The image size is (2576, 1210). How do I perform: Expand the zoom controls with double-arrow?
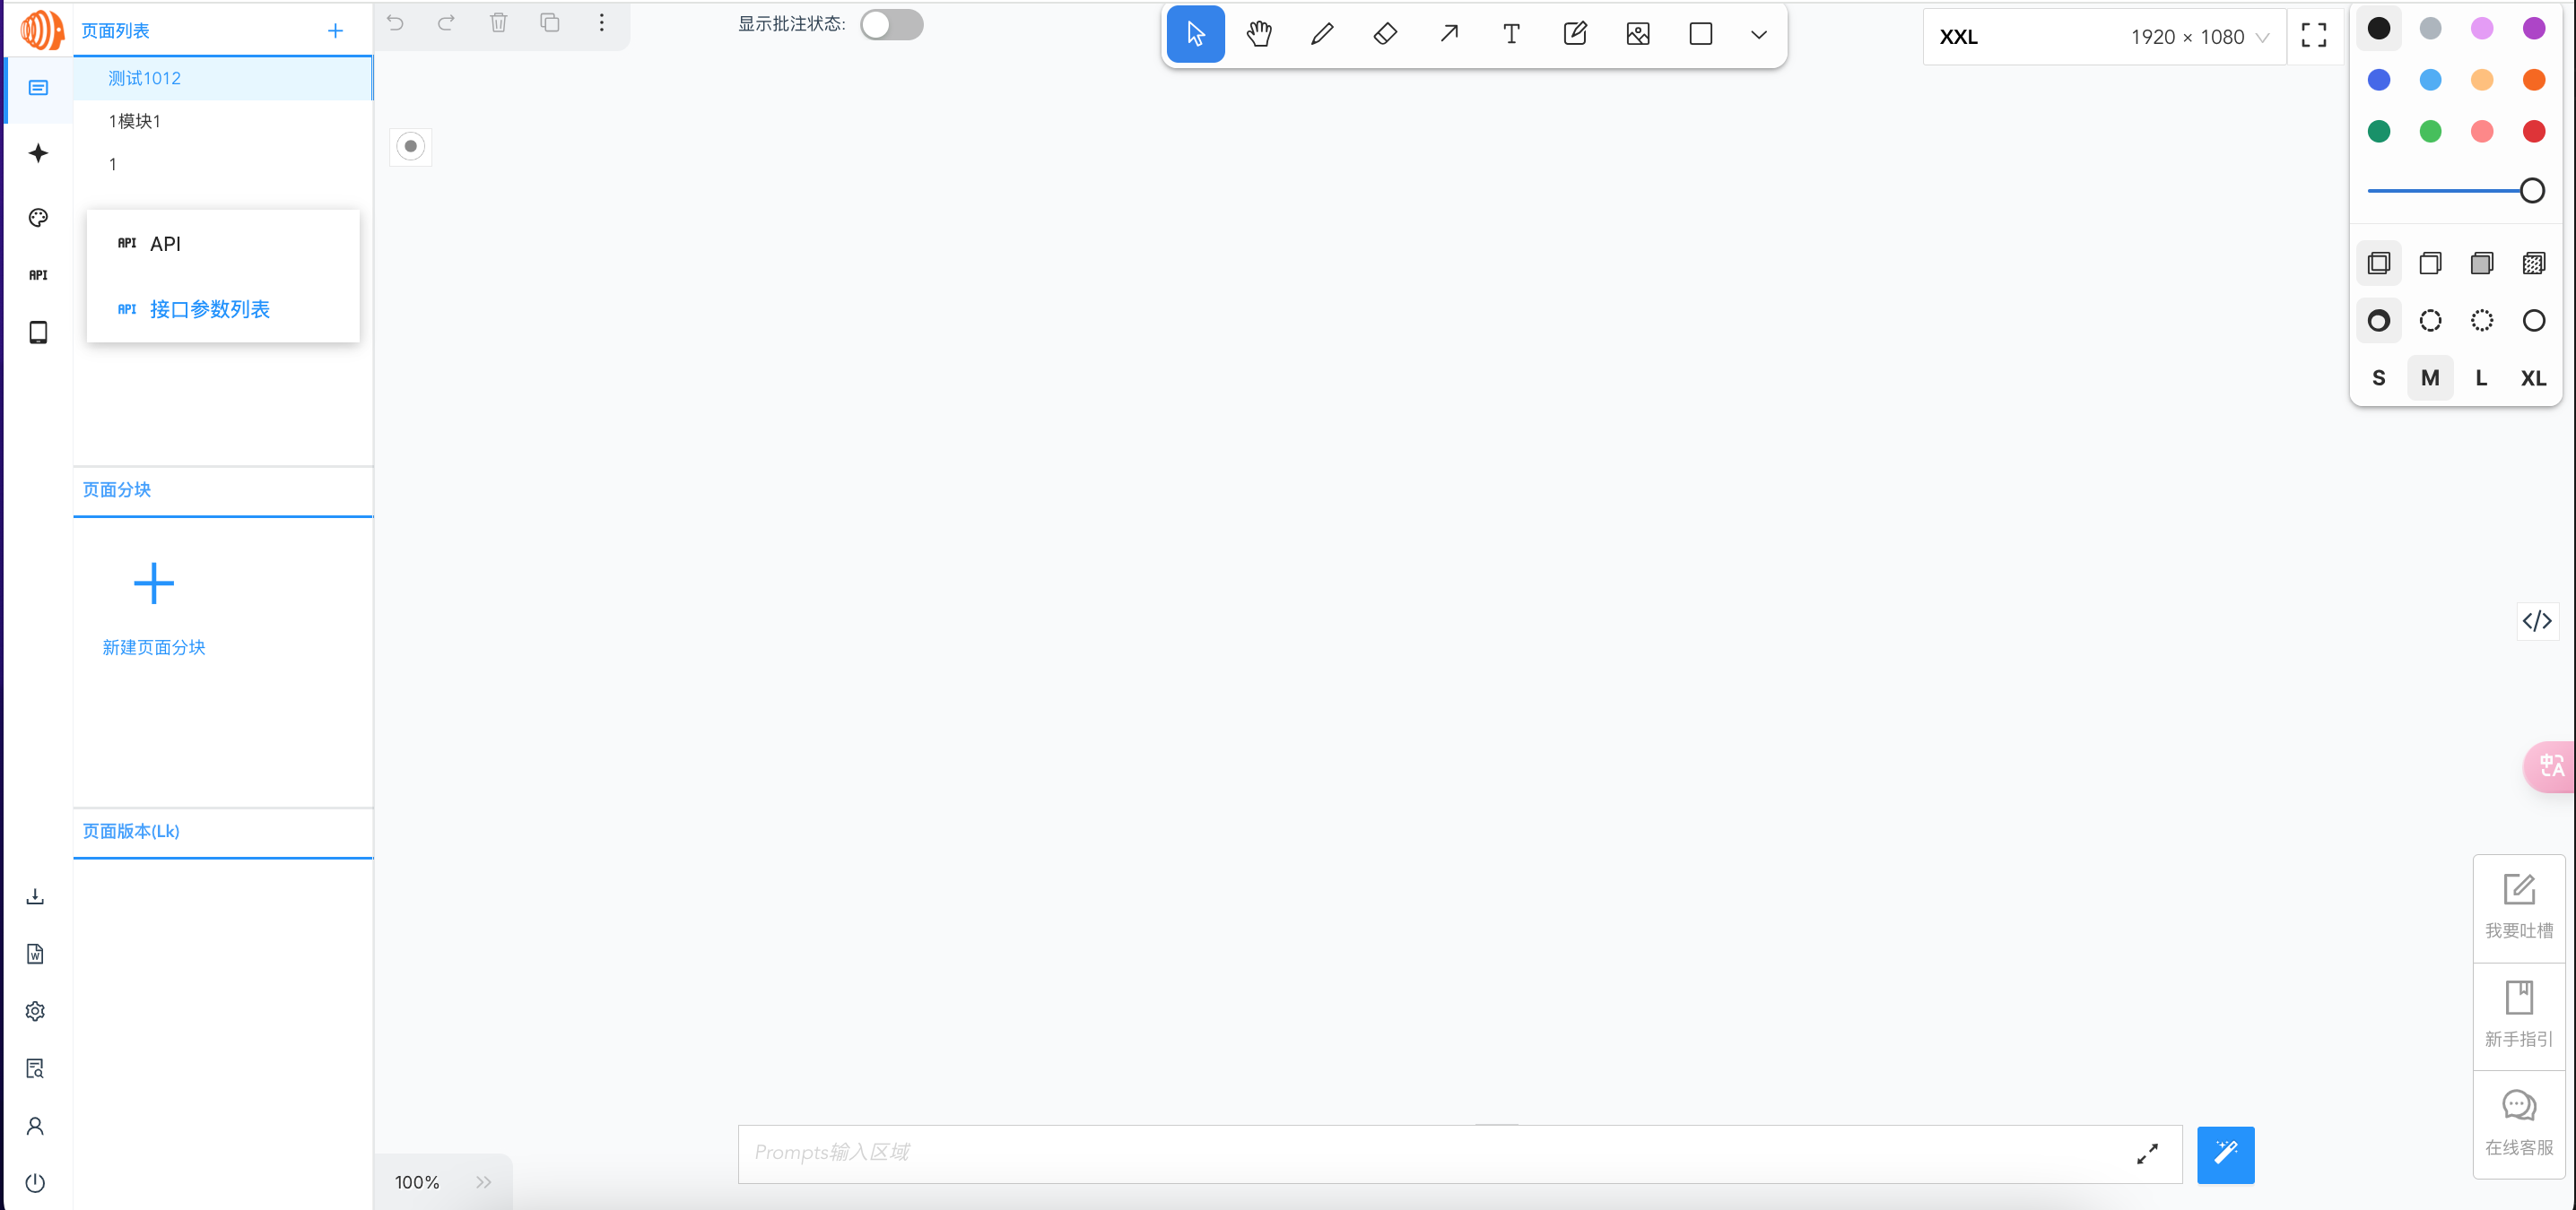(x=484, y=1181)
